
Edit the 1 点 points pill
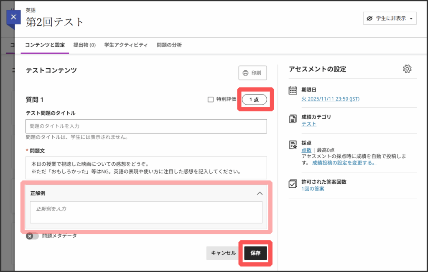254,100
